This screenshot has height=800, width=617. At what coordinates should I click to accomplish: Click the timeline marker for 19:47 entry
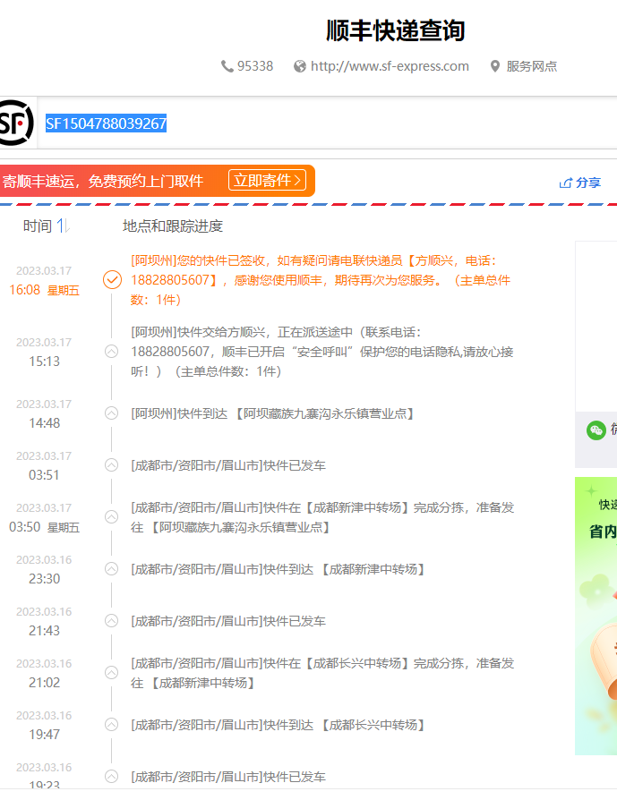click(111, 725)
